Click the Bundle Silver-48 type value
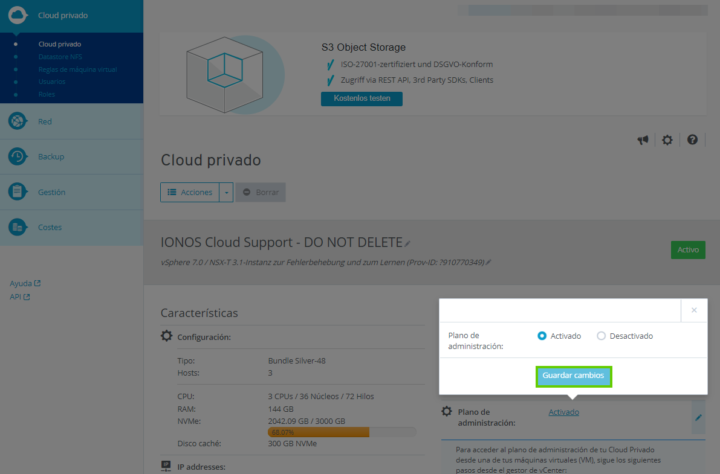Image resolution: width=720 pixels, height=474 pixels. click(x=297, y=360)
